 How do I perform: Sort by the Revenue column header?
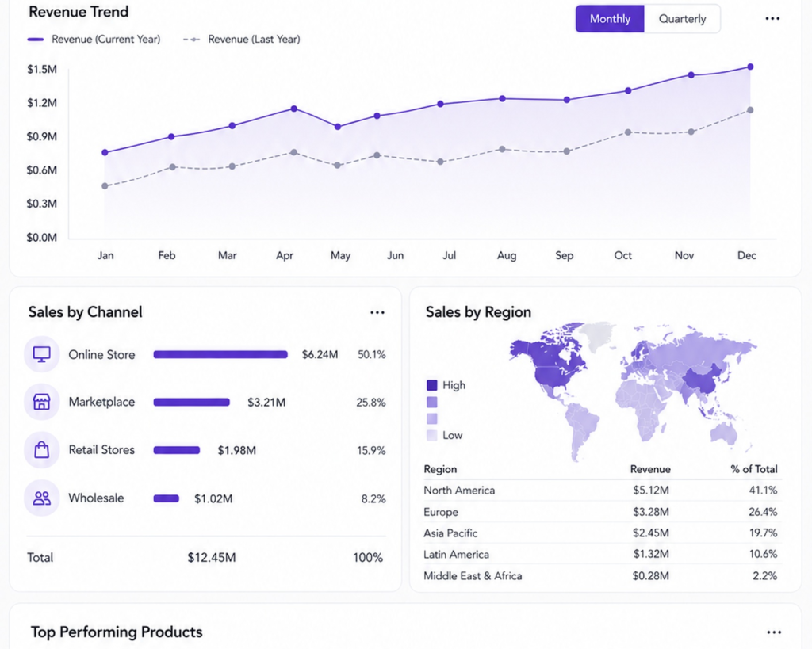pyautogui.click(x=650, y=469)
